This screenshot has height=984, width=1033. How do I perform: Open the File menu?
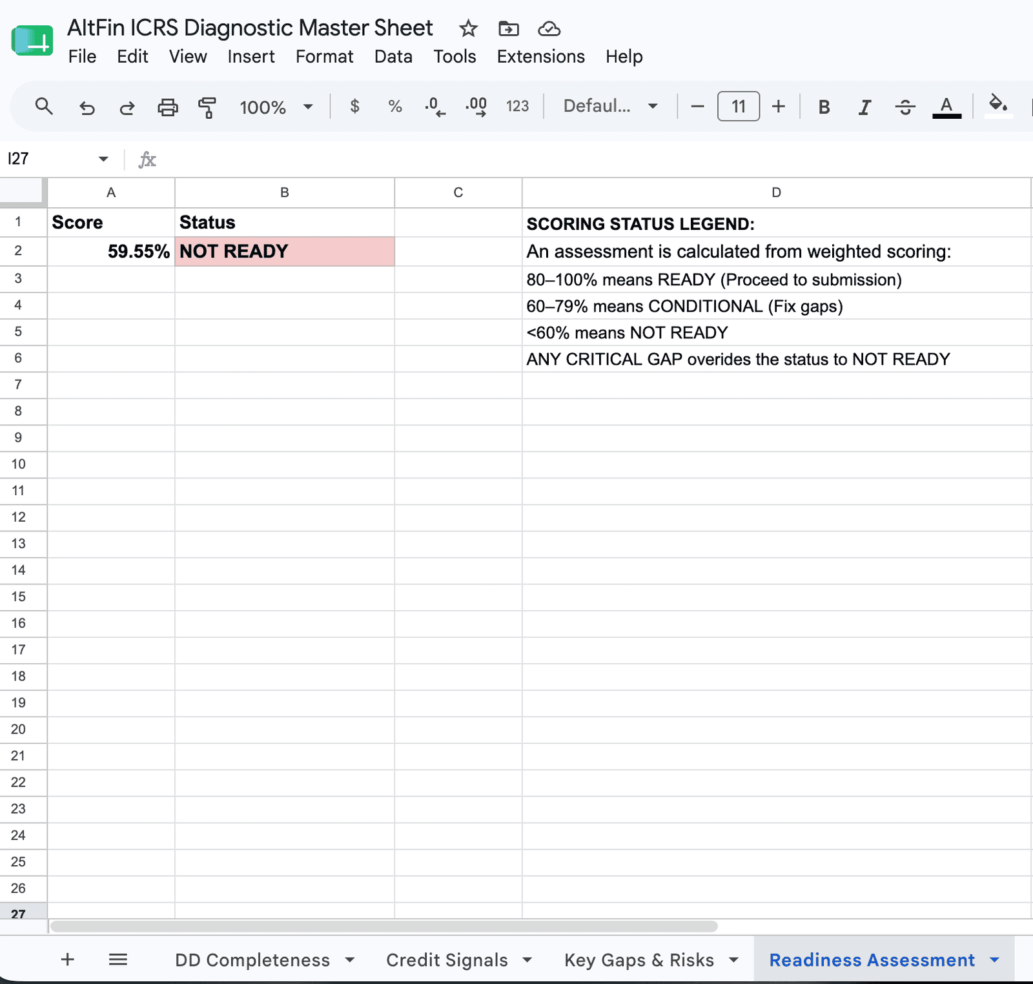[82, 57]
